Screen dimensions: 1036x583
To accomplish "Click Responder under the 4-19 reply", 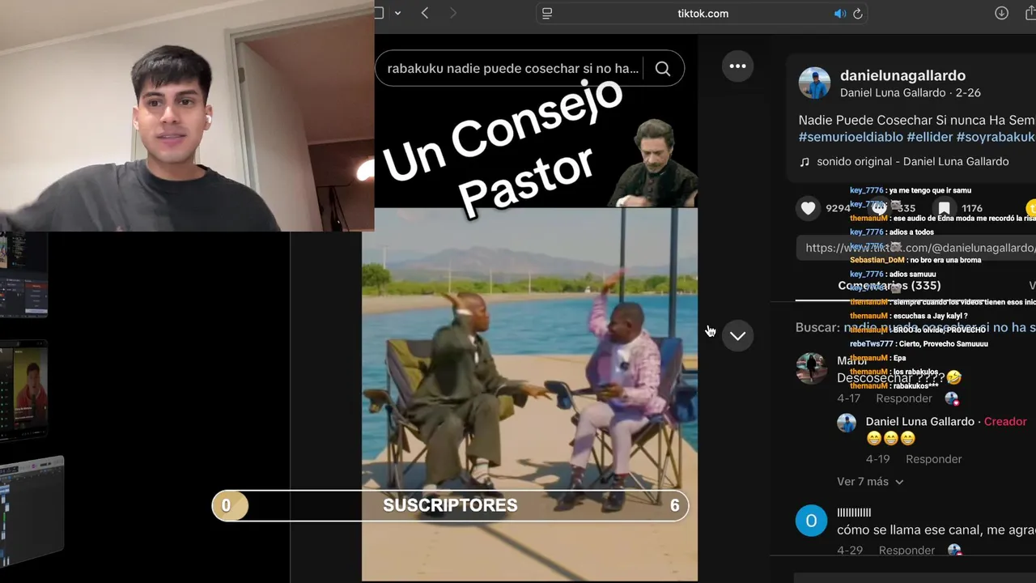I will point(934,459).
